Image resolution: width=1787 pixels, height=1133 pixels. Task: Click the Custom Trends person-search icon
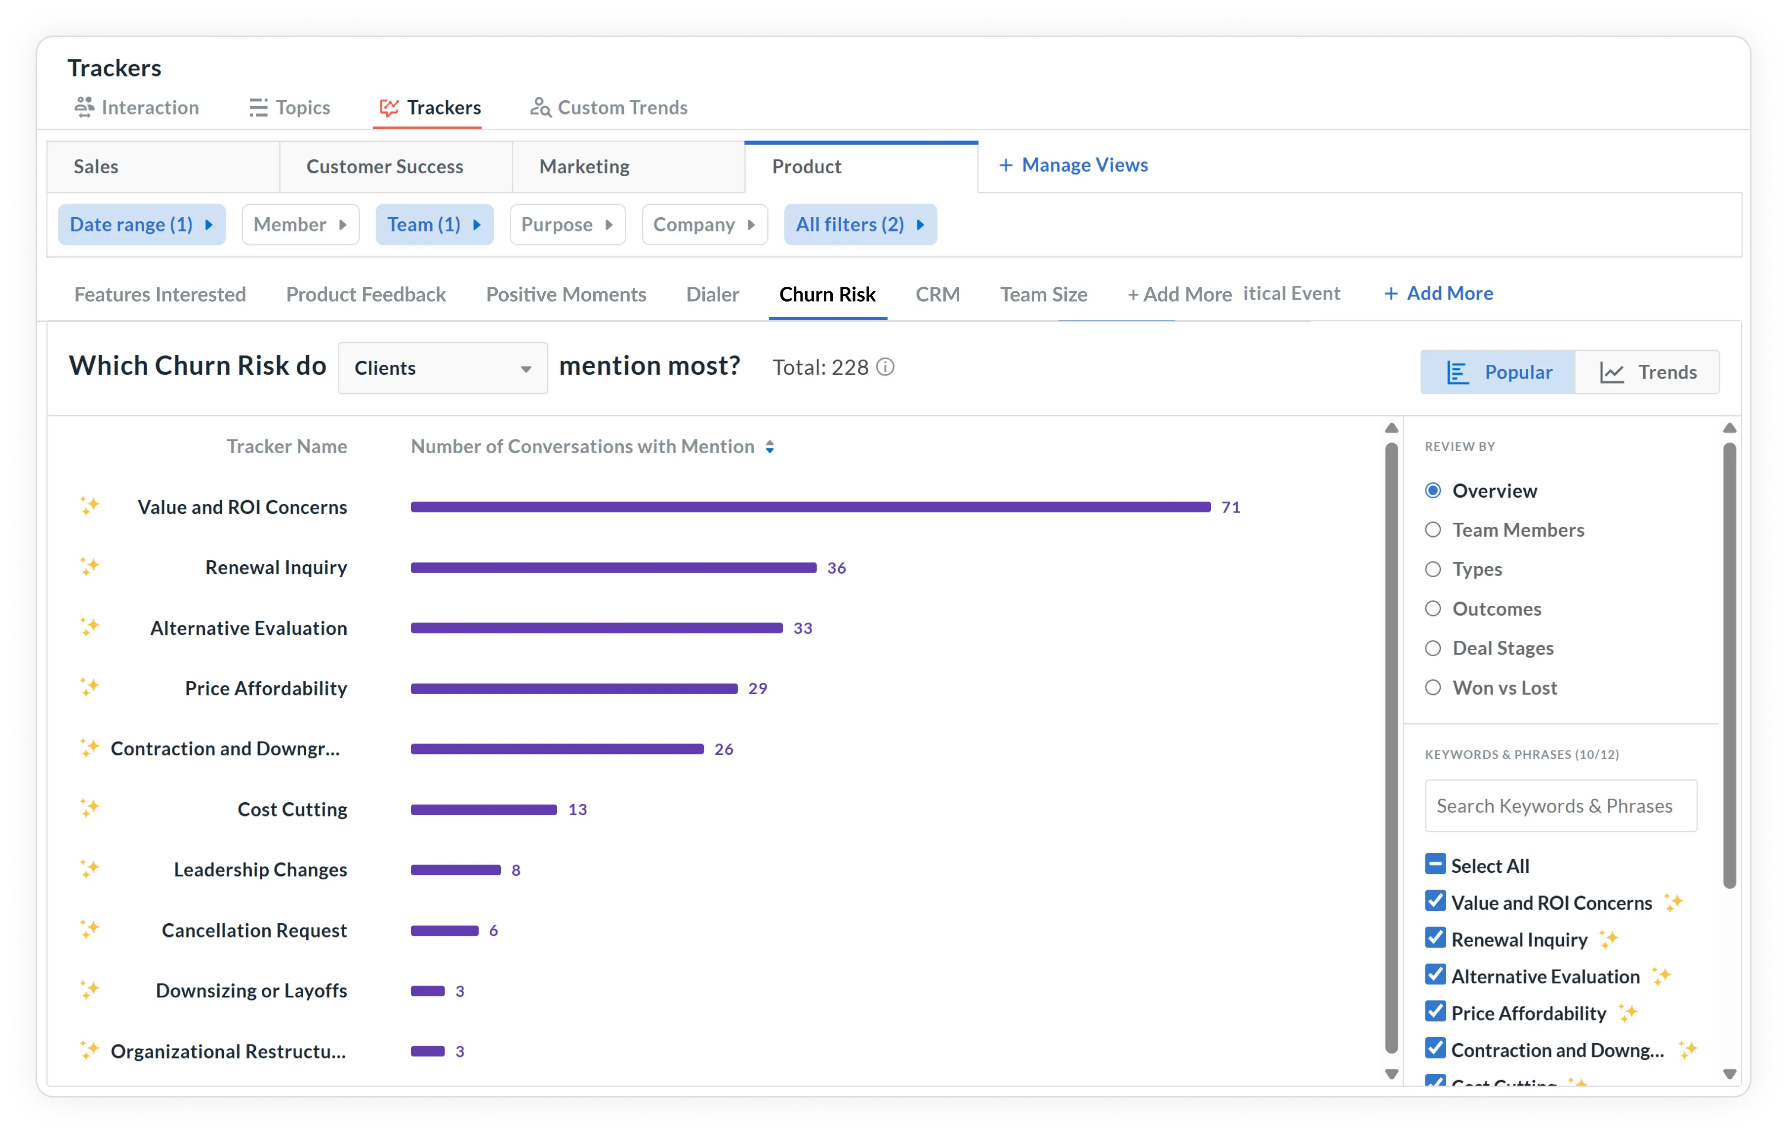coord(540,108)
